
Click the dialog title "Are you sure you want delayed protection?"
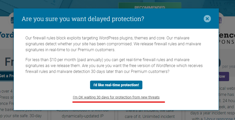pyautogui.click(x=83, y=19)
